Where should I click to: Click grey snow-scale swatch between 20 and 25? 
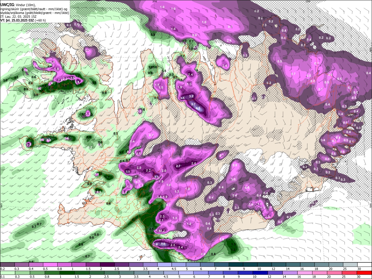click(x=336, y=265)
